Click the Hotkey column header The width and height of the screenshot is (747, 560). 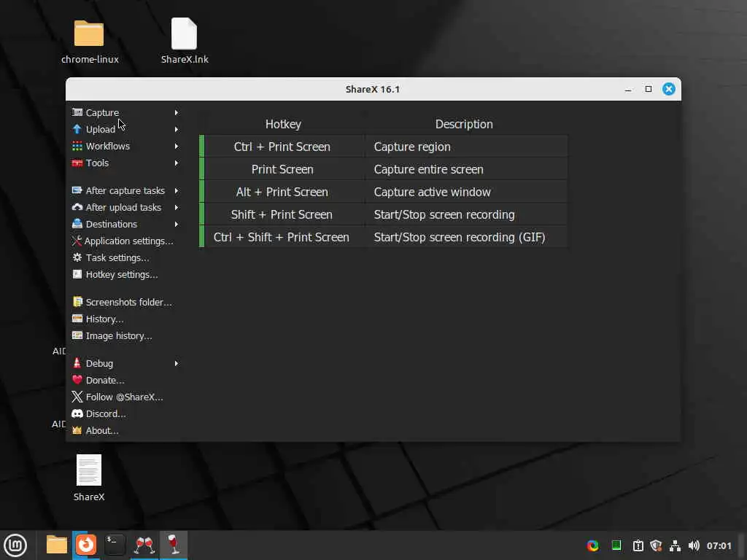tap(283, 124)
